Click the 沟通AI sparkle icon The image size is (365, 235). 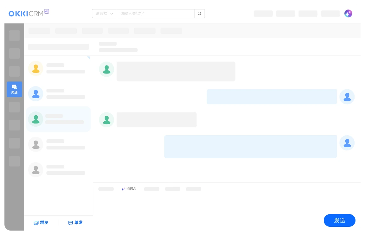coord(123,189)
